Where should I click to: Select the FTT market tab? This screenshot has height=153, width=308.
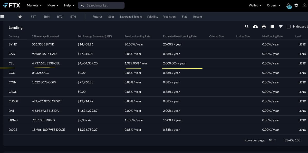(x=33, y=16)
